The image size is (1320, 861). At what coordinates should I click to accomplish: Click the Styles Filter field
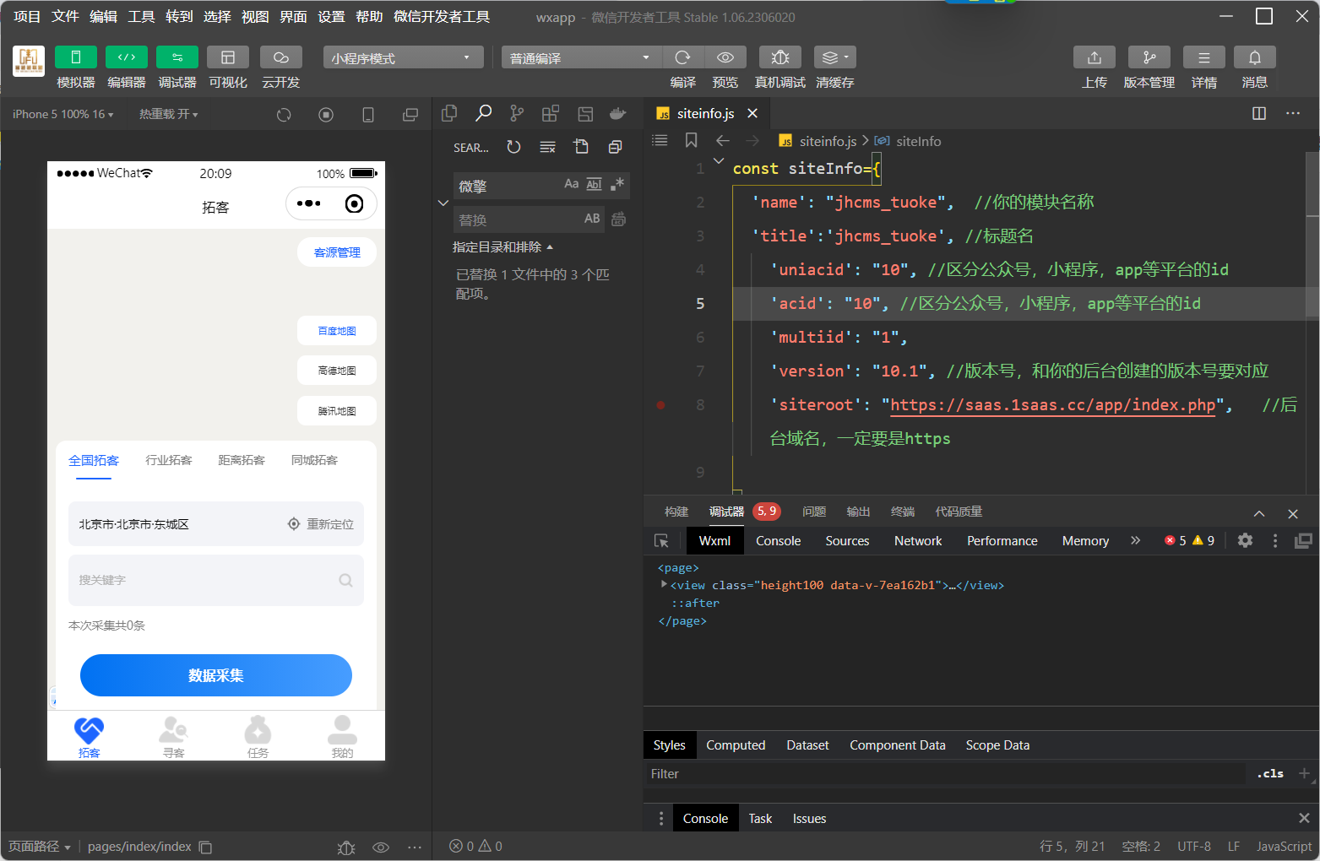point(944,774)
